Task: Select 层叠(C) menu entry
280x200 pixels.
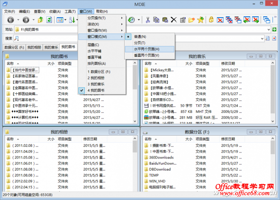Action: click(x=102, y=45)
